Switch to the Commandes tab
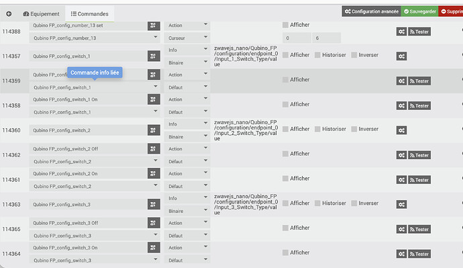The image size is (463, 268). [x=89, y=14]
